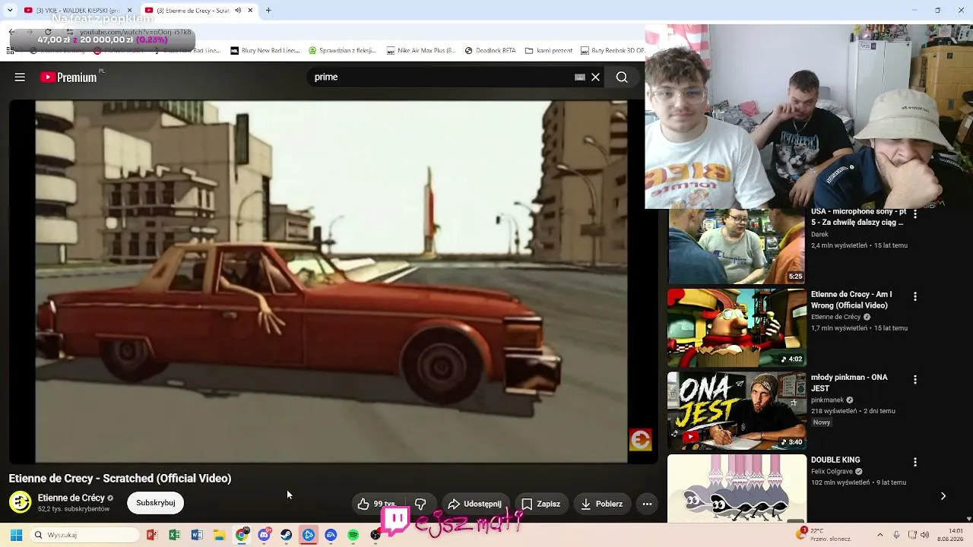Click the microphone icon in system tray
The width and height of the screenshot is (973, 547).
pyautogui.click(x=897, y=535)
